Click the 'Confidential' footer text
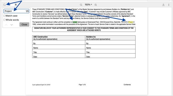 (x=127, y=85)
